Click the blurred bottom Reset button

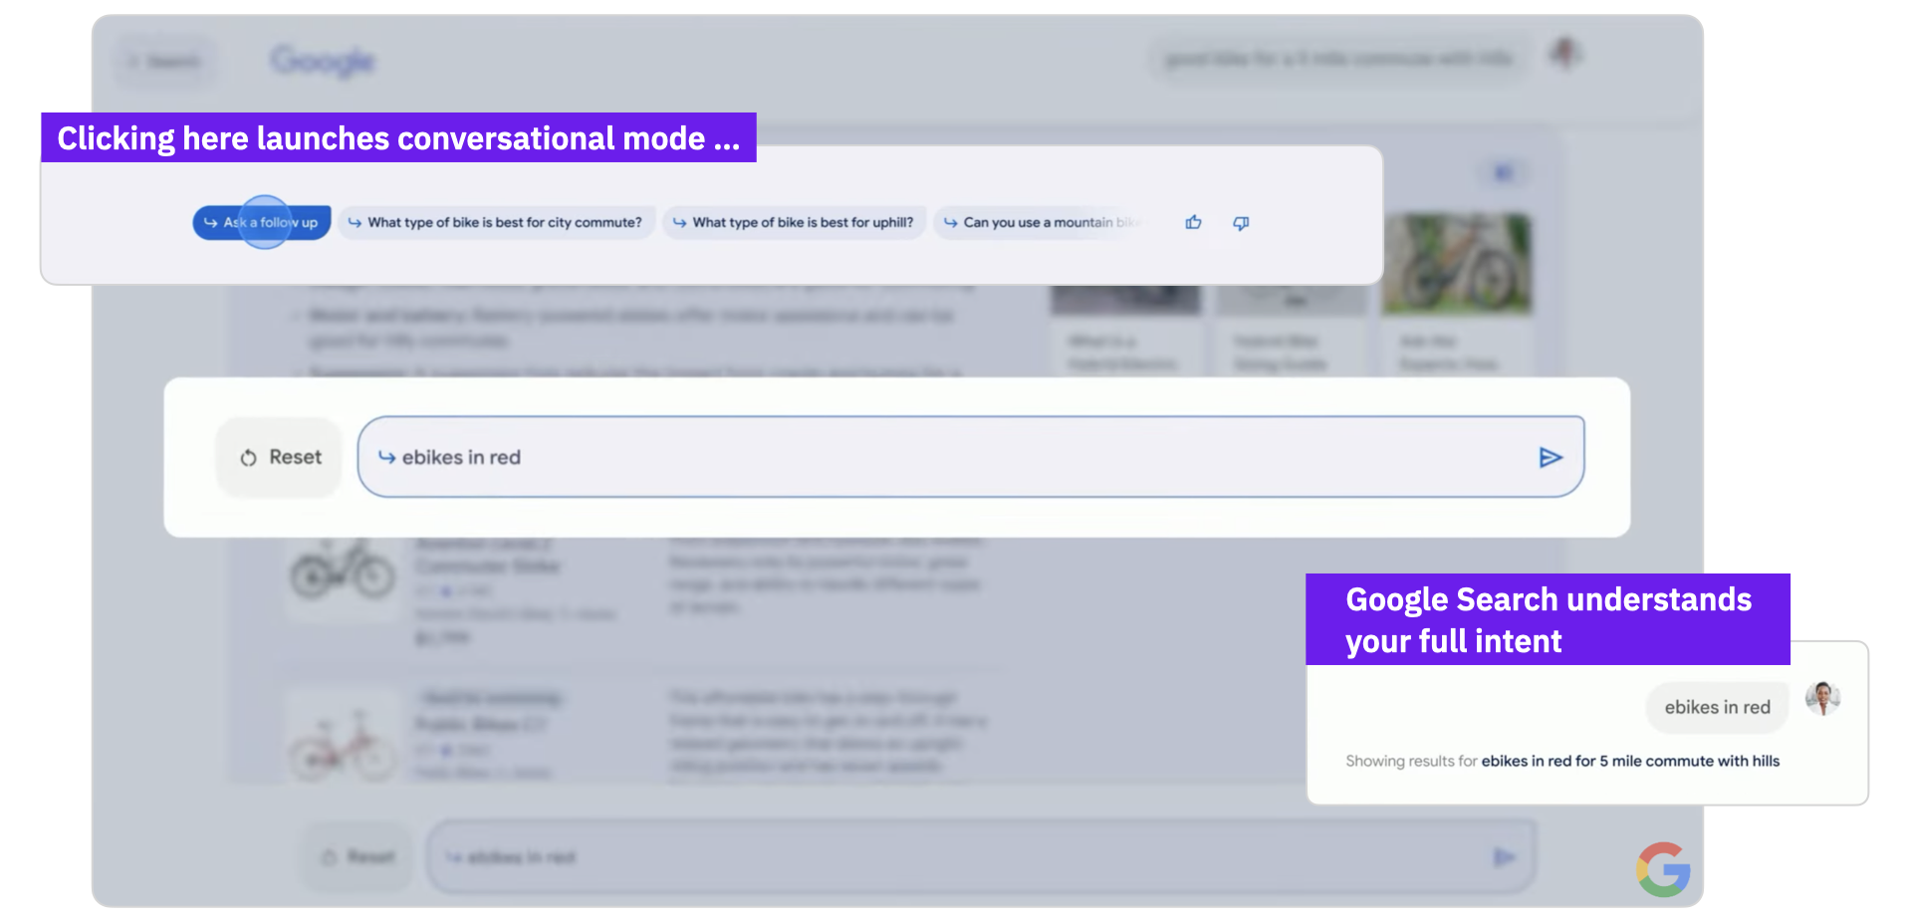[358, 856]
